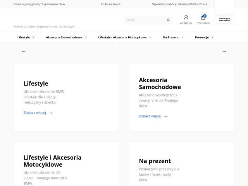Click arrow next to Lifestyle Zobacz więcej
The height and width of the screenshot is (186, 248).
pos(51,113)
